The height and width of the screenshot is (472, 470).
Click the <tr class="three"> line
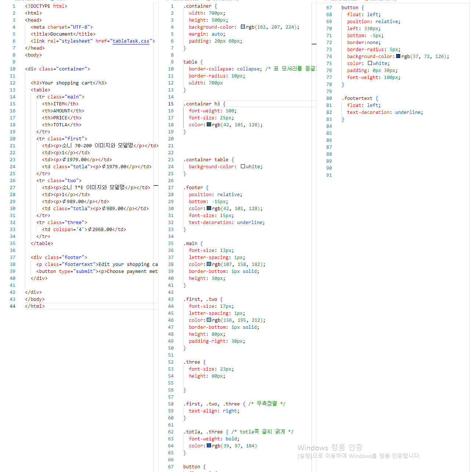[x=62, y=223]
